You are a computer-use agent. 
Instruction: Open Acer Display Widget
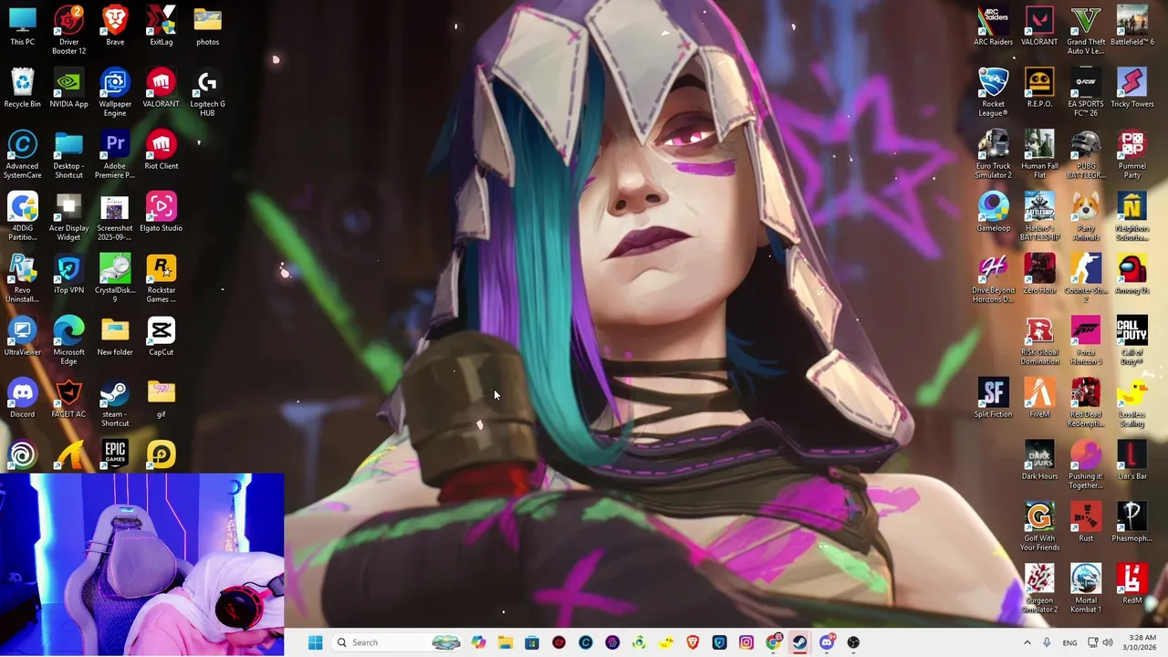click(68, 216)
